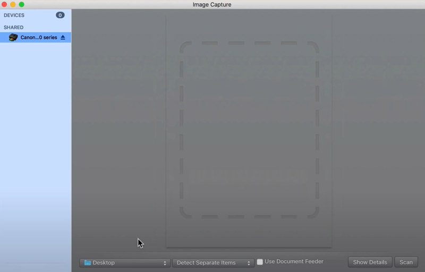Click the devices count badge 0
This screenshot has width=425, height=272.
tap(60, 15)
